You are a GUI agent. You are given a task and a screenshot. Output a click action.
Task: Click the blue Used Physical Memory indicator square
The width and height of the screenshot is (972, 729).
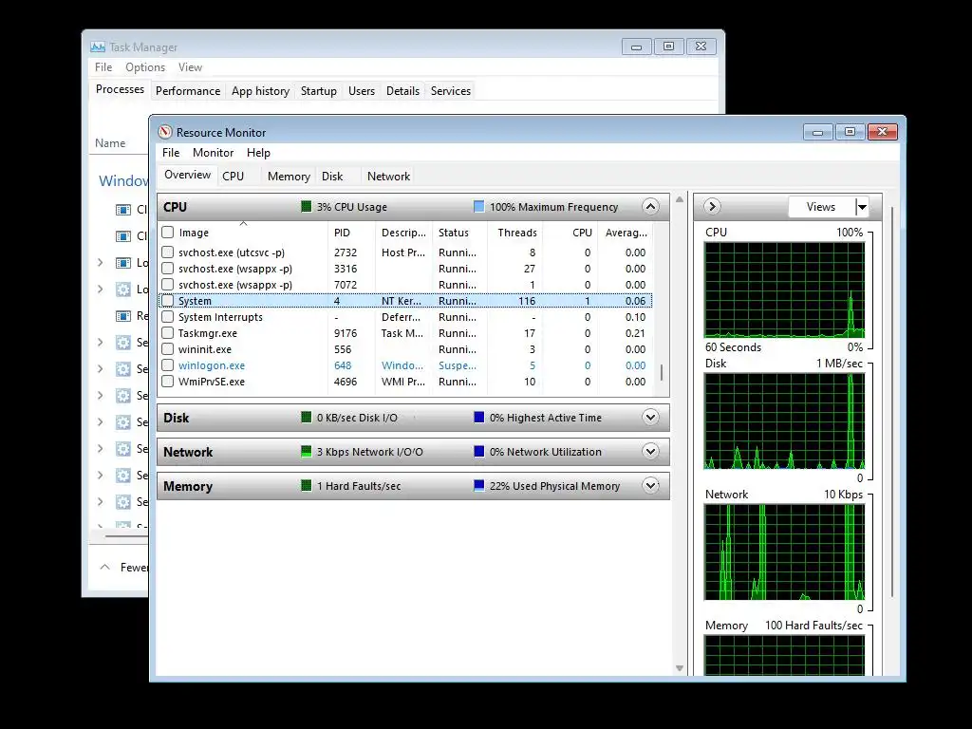pos(478,485)
